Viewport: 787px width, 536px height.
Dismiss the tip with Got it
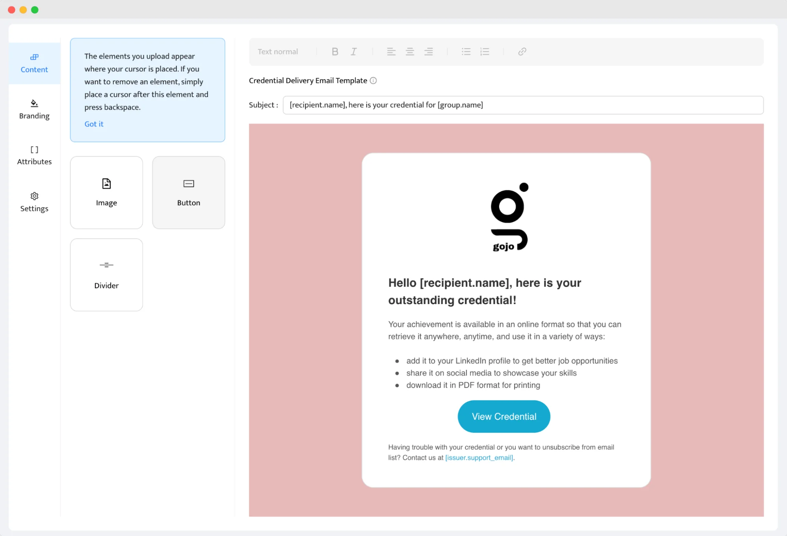(x=94, y=124)
